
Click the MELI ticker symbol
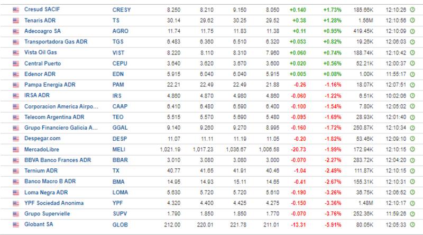click(x=118, y=149)
